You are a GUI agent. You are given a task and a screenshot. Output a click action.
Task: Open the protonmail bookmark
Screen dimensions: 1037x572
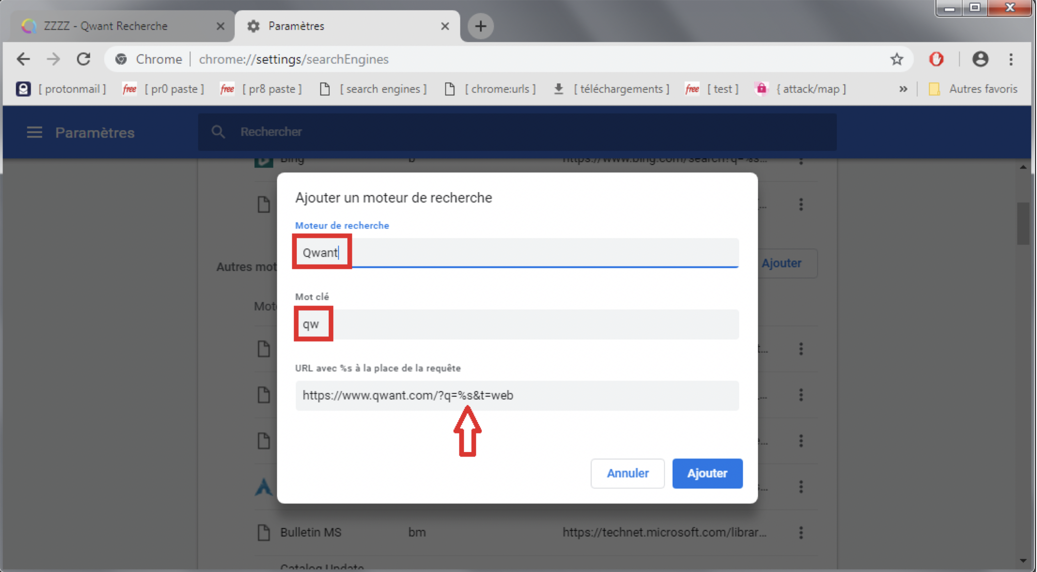61,89
